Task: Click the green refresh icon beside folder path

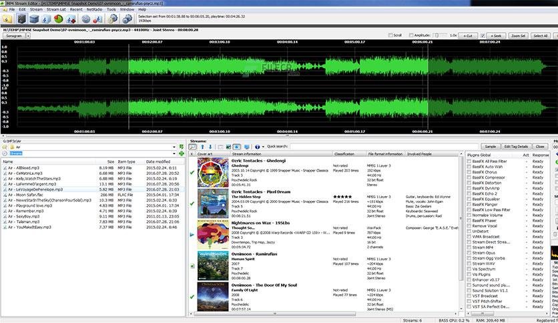Action: [182, 147]
